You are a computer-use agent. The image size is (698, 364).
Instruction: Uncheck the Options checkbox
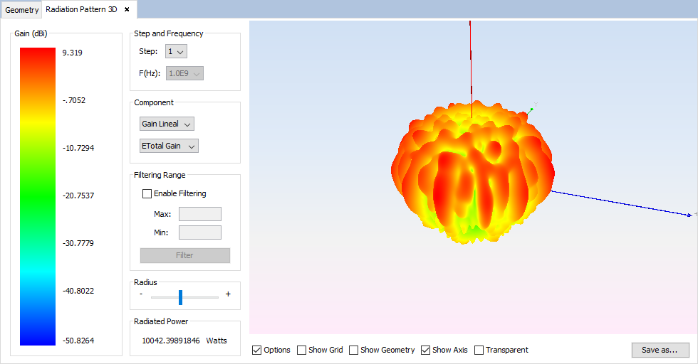pyautogui.click(x=257, y=350)
